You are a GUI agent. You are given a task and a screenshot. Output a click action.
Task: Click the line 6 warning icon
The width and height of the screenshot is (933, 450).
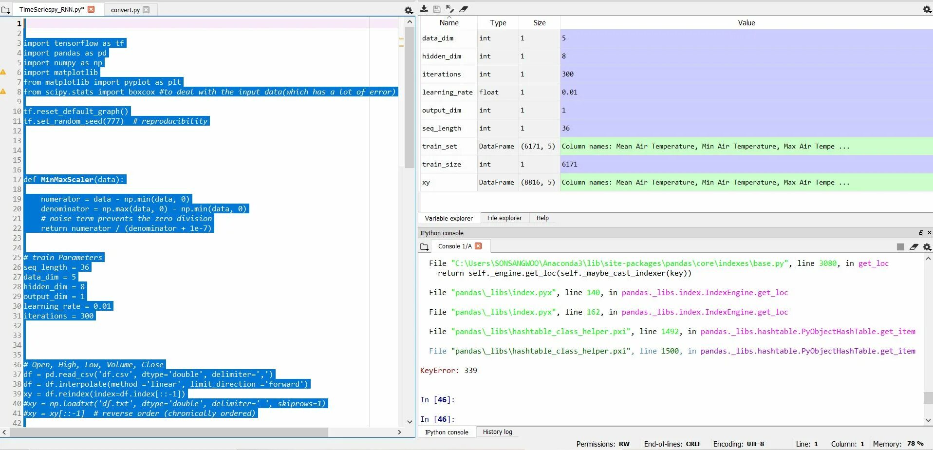click(3, 72)
